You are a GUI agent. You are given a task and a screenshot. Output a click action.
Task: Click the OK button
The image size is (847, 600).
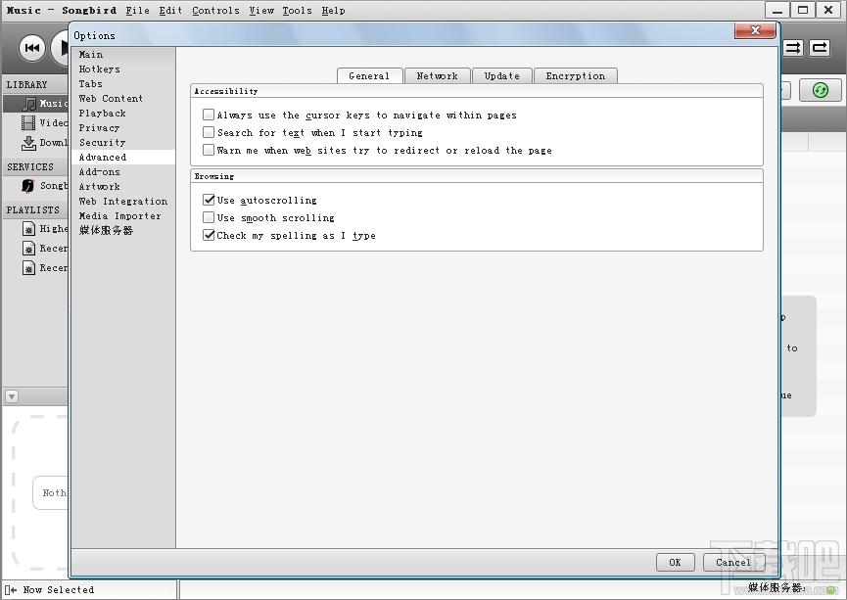point(675,562)
